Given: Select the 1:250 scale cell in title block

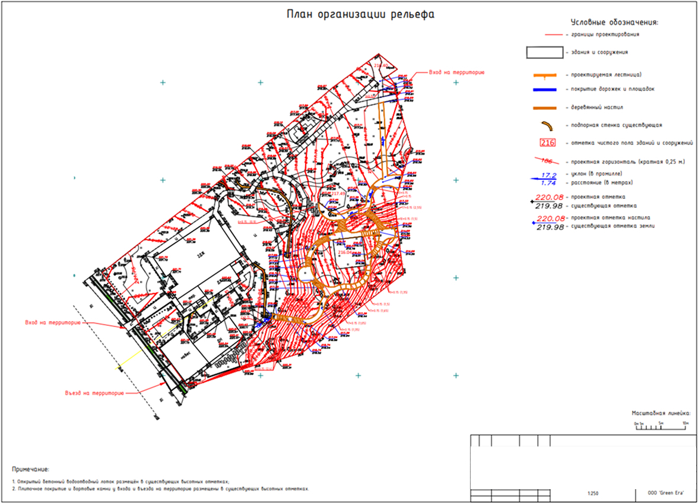Looking at the screenshot, I should pos(593,494).
